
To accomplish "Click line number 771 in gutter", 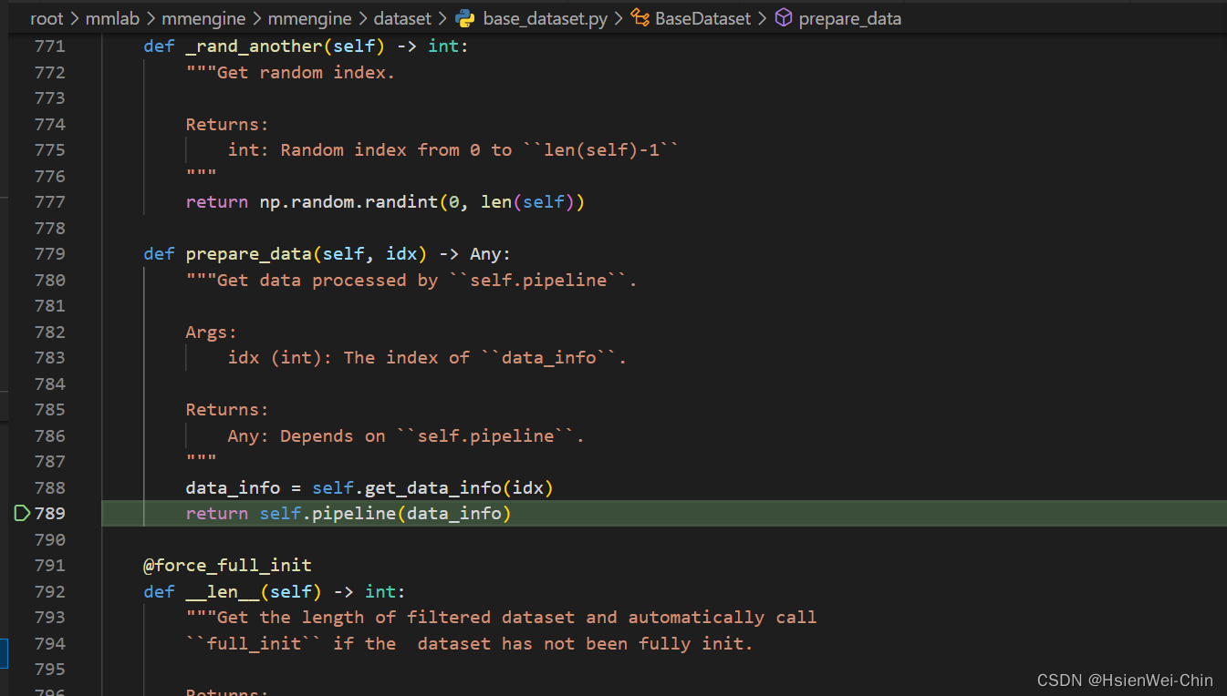I will pyautogui.click(x=50, y=46).
